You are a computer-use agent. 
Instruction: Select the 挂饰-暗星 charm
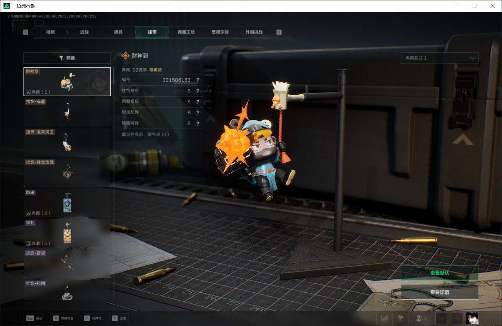pyautogui.click(x=67, y=112)
